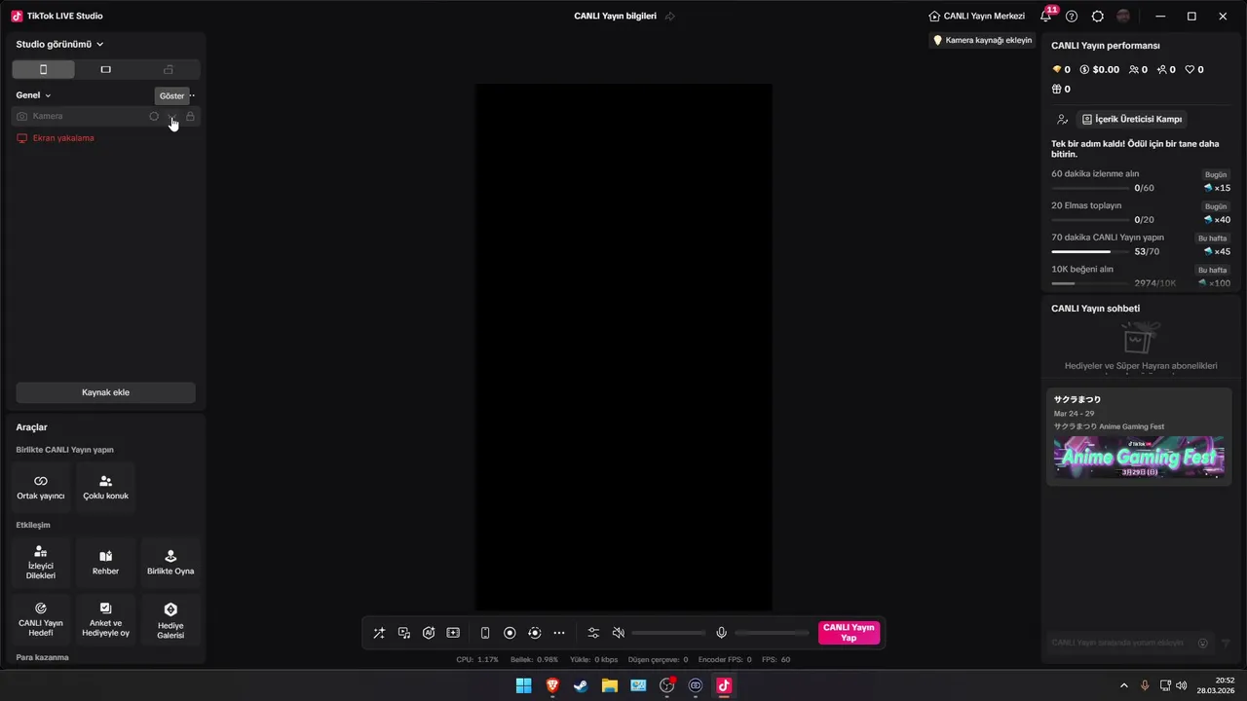Click the chat comment input field

point(1118,643)
